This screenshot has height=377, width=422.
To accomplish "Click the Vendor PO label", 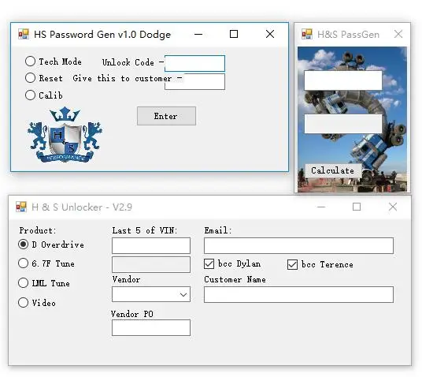I will pos(132,314).
